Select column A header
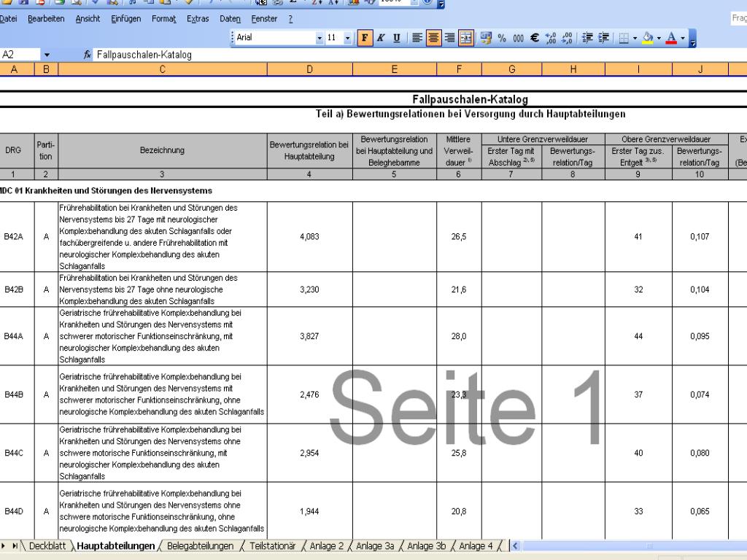Viewport: 747px width, 560px height. click(14, 69)
